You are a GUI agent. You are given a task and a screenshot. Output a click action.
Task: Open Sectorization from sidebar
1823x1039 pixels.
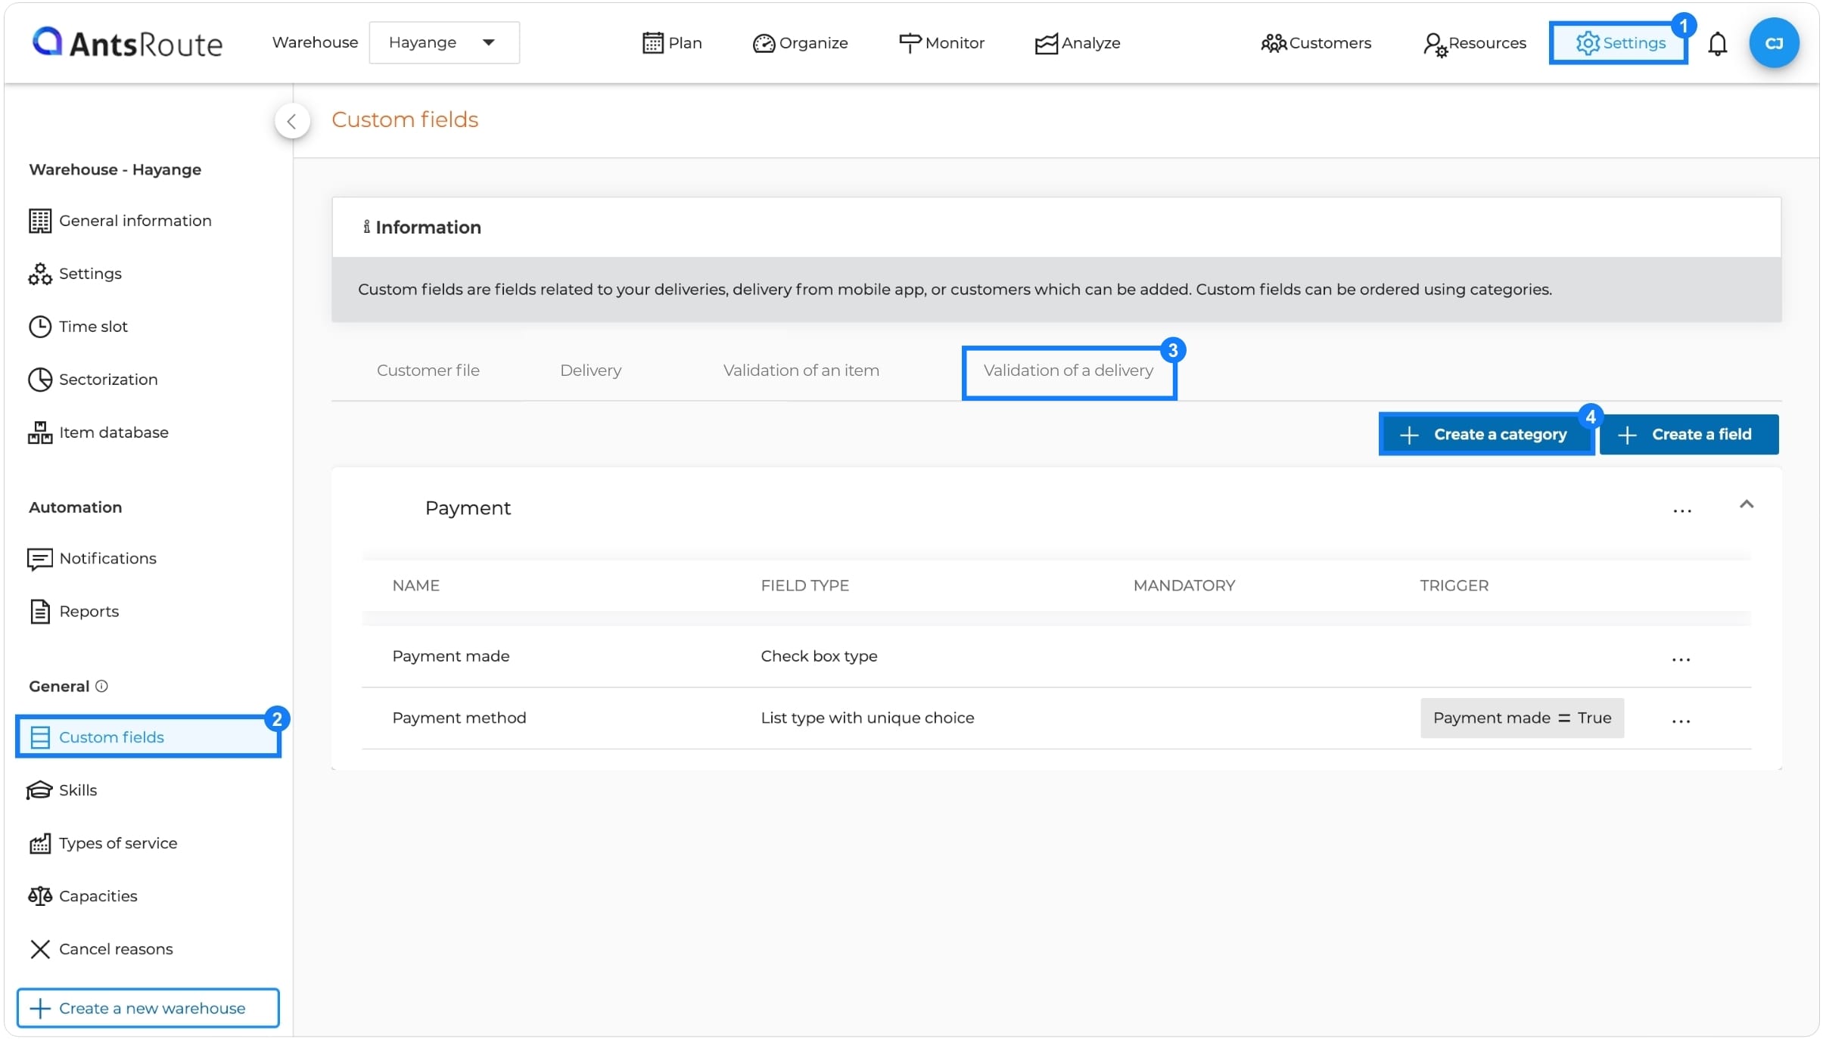coord(108,379)
